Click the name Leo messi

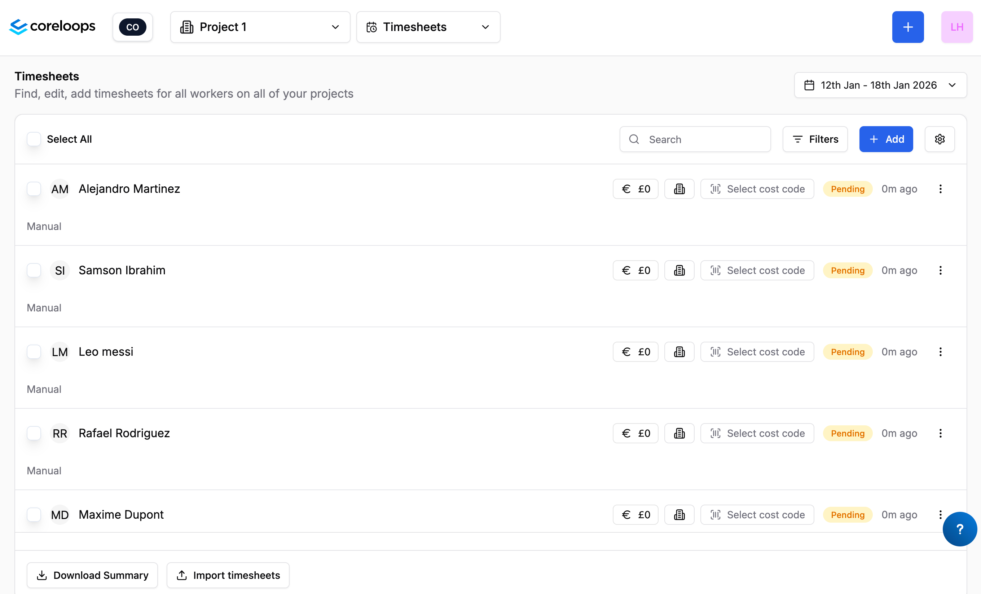pos(106,352)
